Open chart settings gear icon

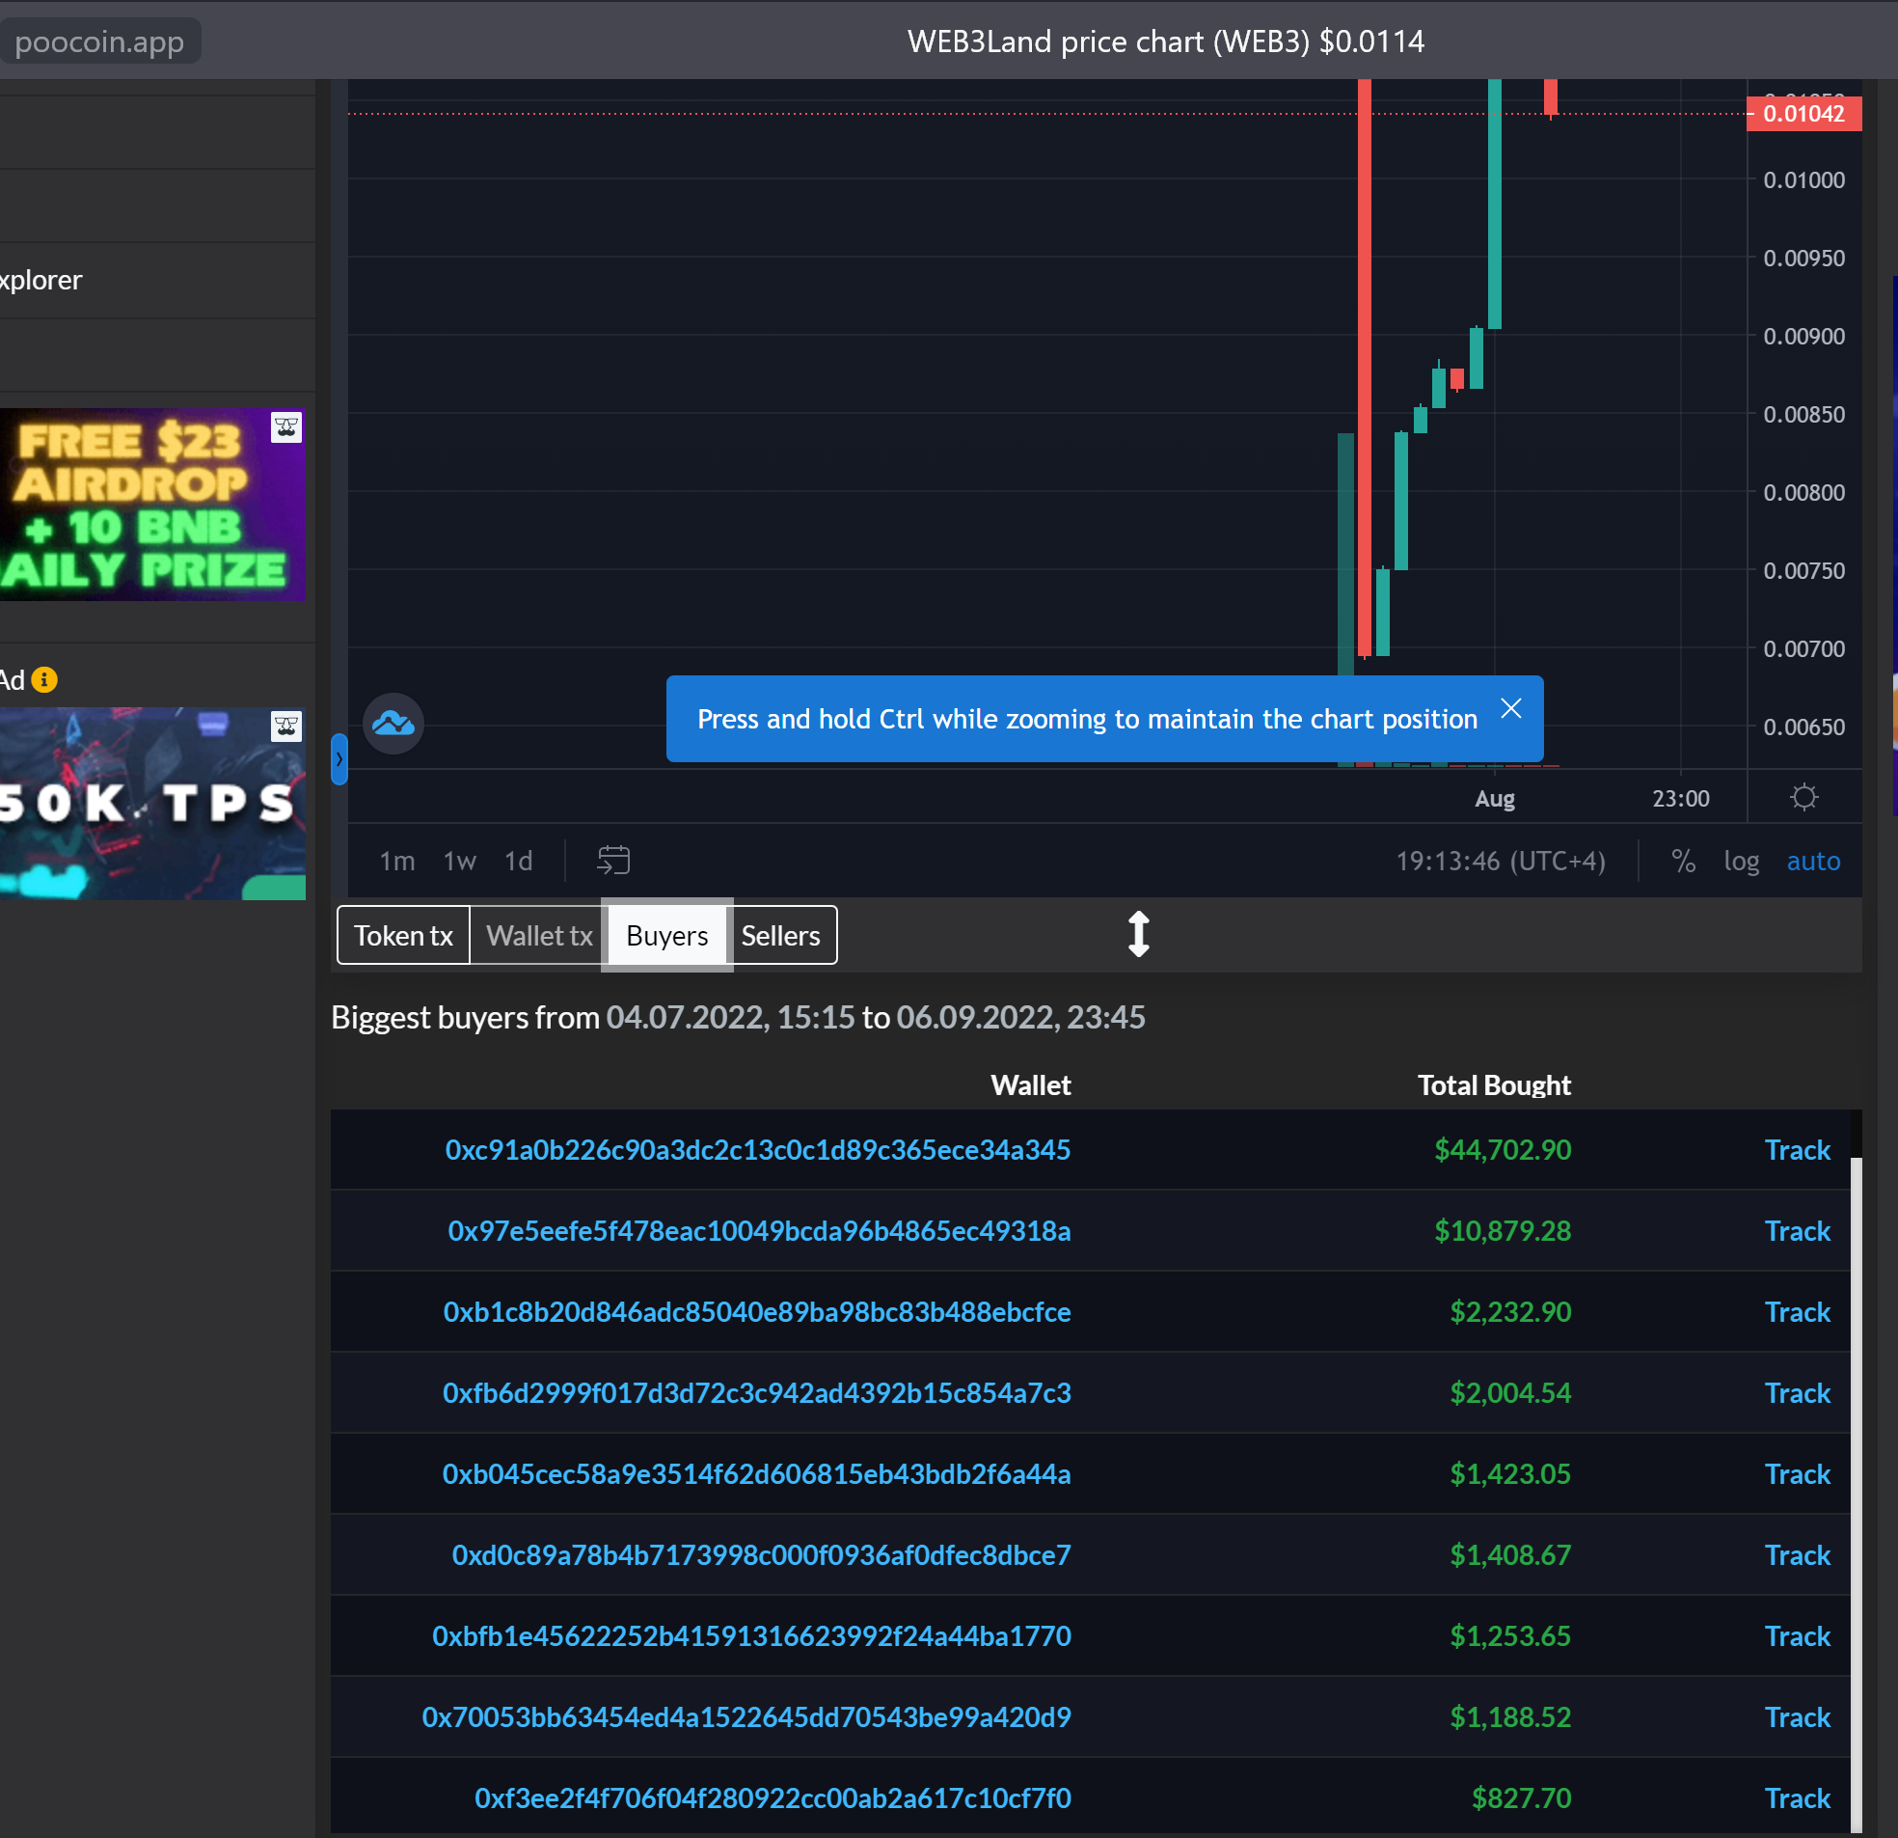tap(1803, 797)
